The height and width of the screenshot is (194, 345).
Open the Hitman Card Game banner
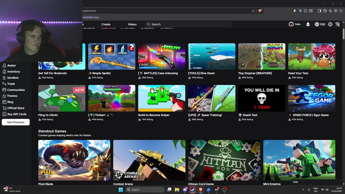click(224, 160)
